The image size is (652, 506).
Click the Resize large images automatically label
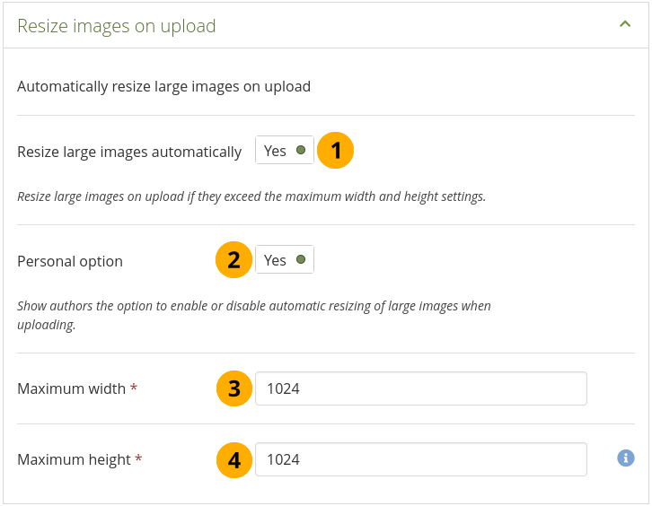[129, 152]
